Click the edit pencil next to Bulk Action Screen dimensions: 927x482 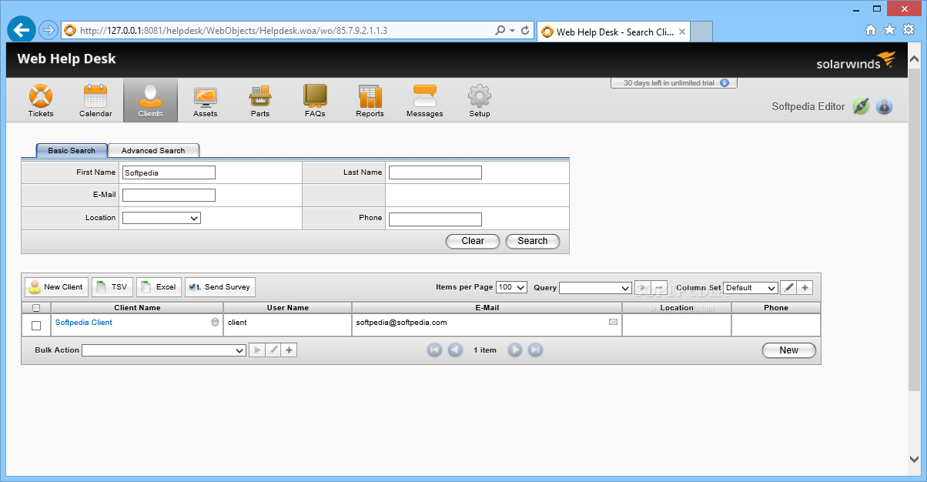point(273,350)
